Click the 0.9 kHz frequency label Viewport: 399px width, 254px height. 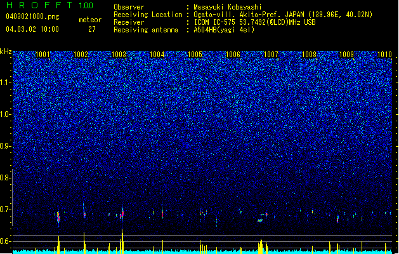[x=5, y=146]
